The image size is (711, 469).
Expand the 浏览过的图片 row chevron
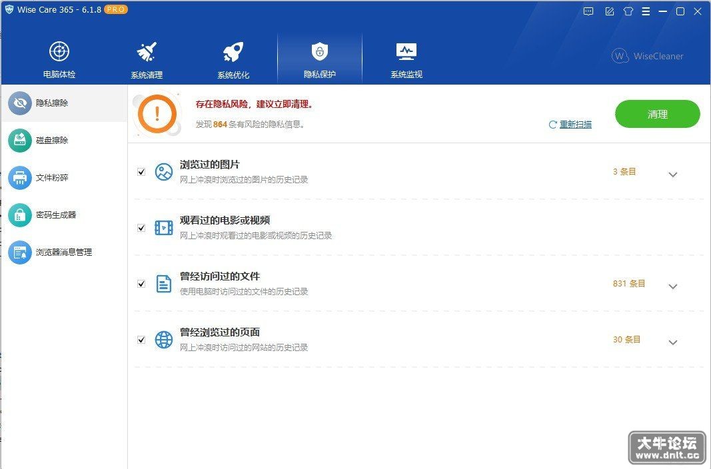(x=673, y=175)
